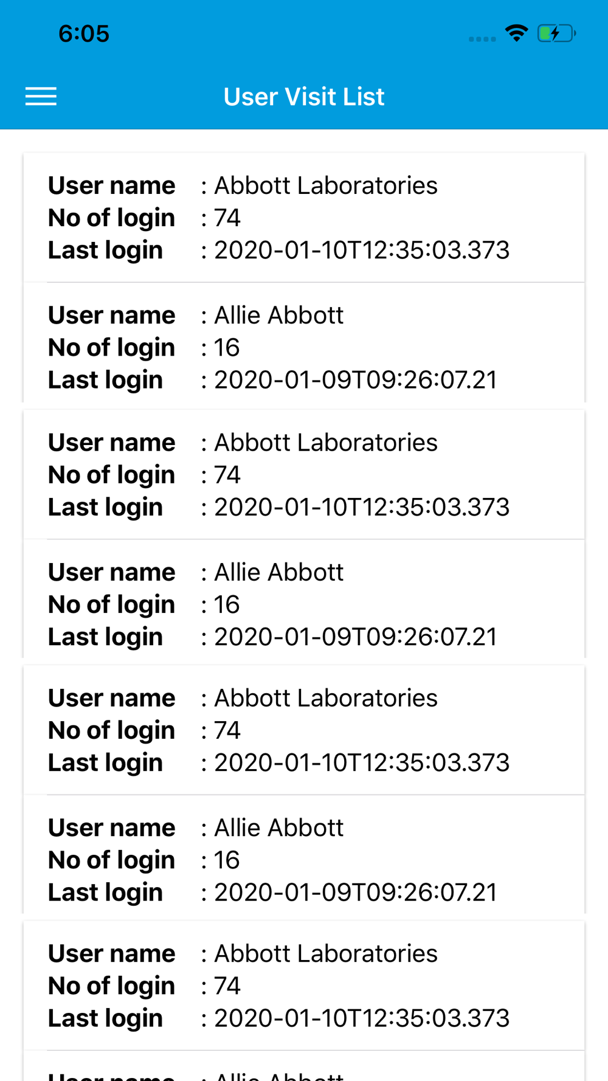Tap the Wi-Fi status icon
This screenshot has width=608, height=1081.
[x=517, y=33]
